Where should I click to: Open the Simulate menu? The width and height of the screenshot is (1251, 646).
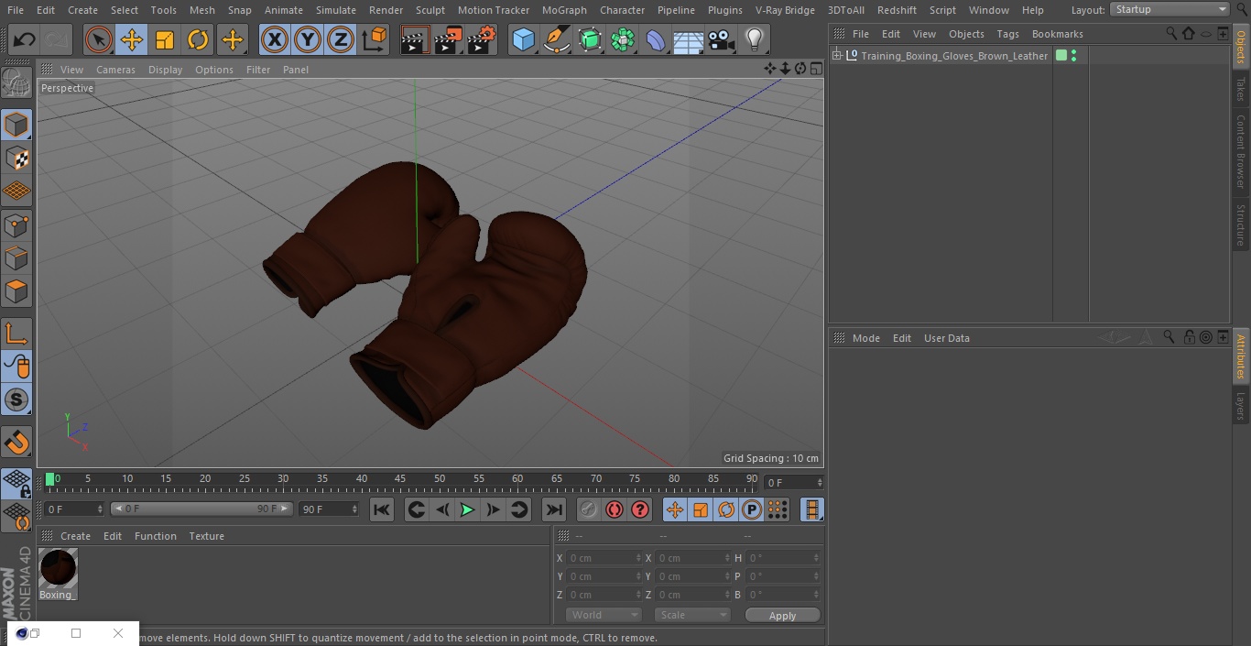pos(336,10)
